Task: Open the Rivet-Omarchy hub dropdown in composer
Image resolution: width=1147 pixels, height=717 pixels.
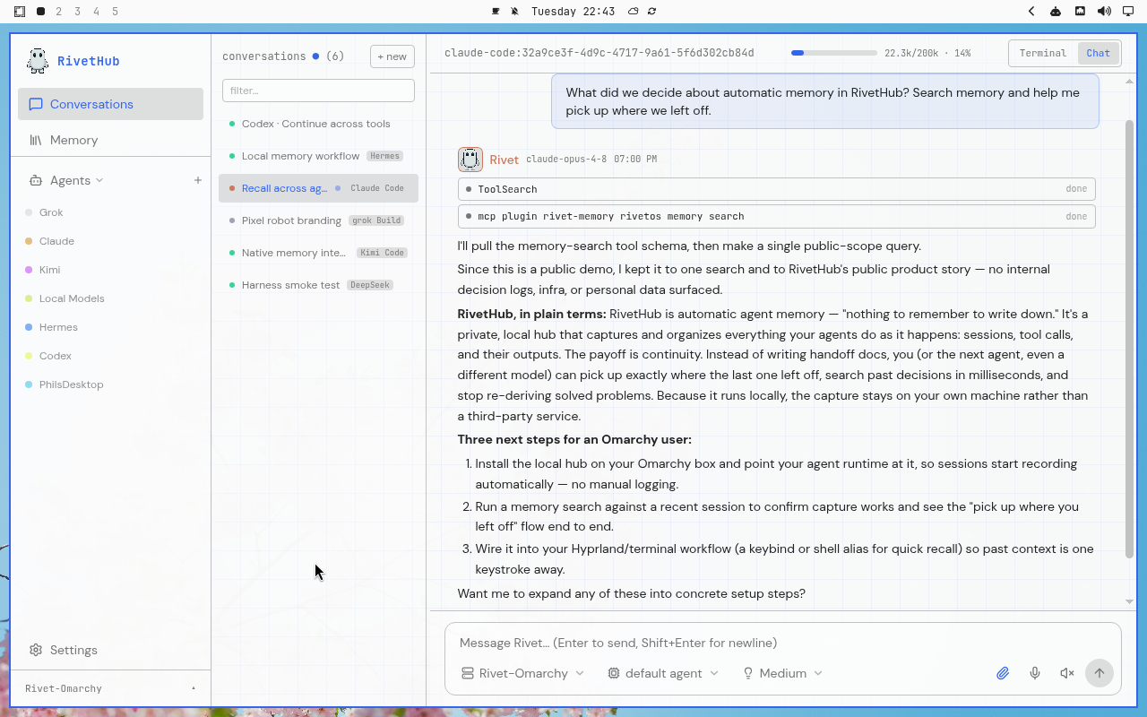Action: click(522, 673)
